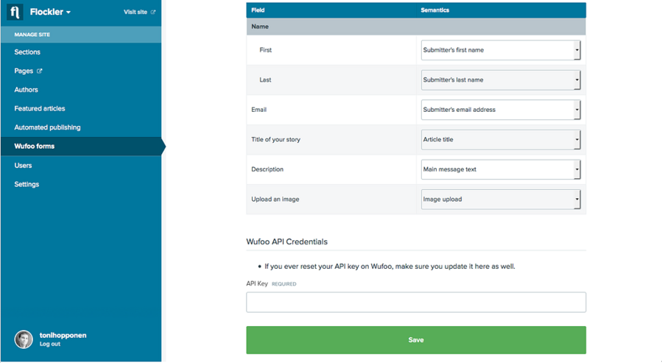Open the Authors menu item
The height and width of the screenshot is (363, 662).
tap(27, 90)
